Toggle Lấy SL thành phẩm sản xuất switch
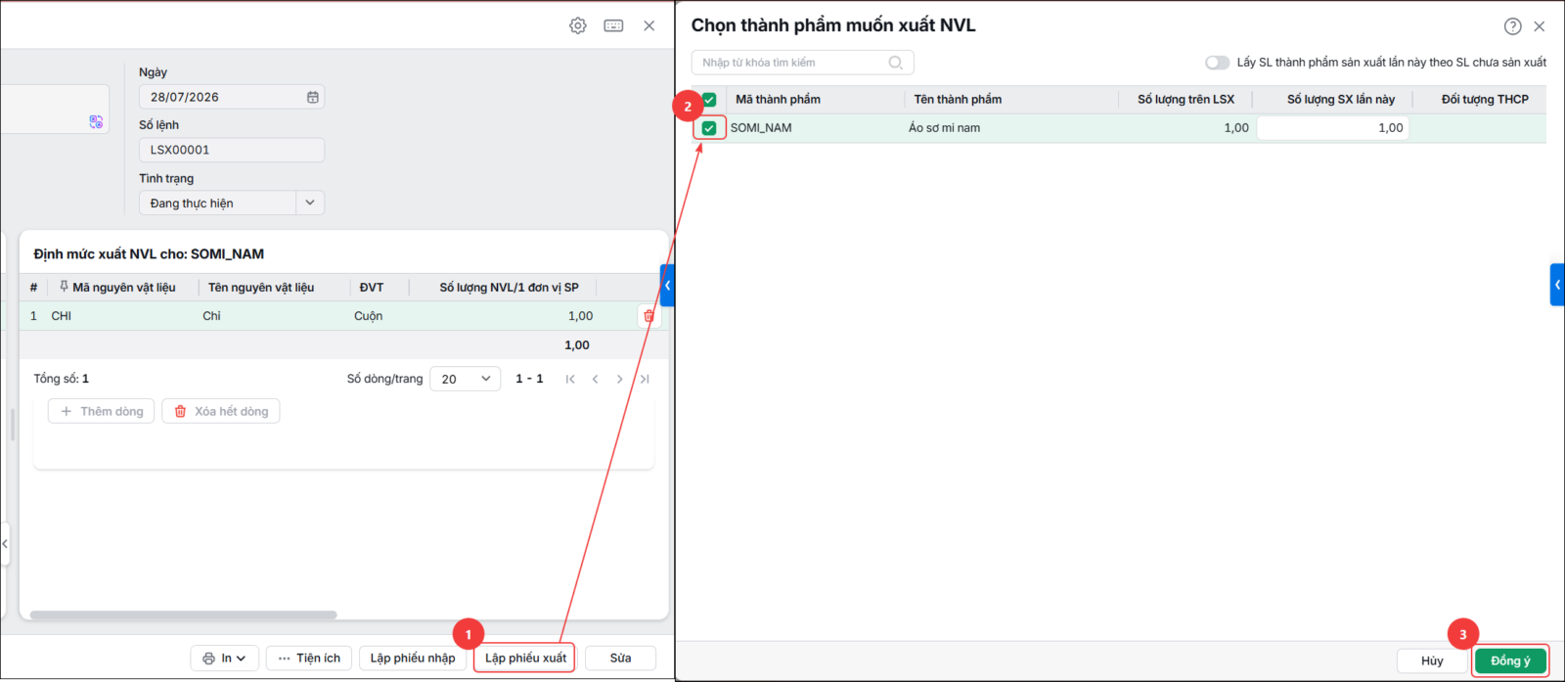Image resolution: width=1565 pixels, height=682 pixels. pos(1217,63)
